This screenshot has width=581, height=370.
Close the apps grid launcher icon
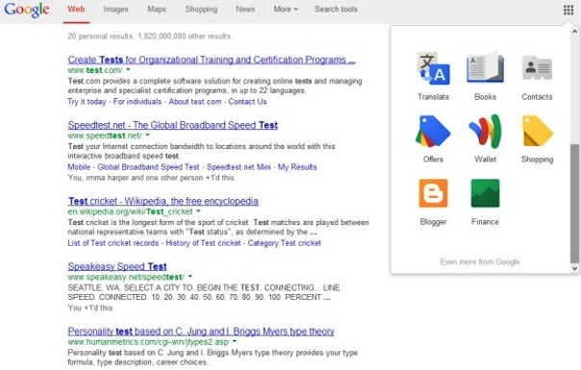click(568, 10)
